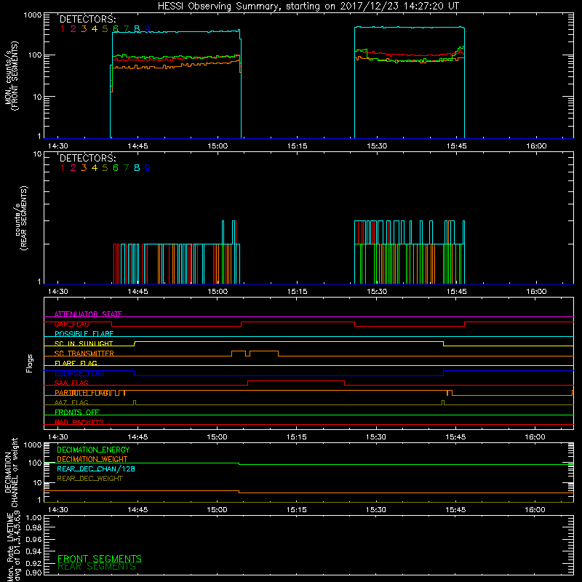
Task: Click 14:30 time label under flags panel
Action: (58, 437)
